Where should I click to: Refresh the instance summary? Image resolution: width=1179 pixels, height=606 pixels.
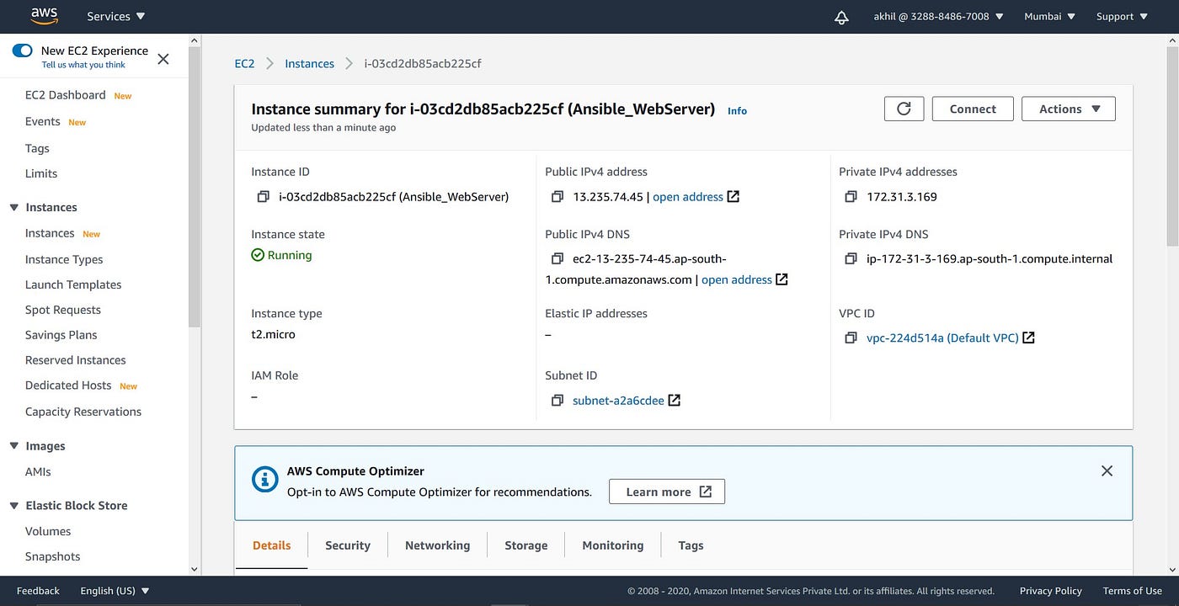(x=904, y=109)
